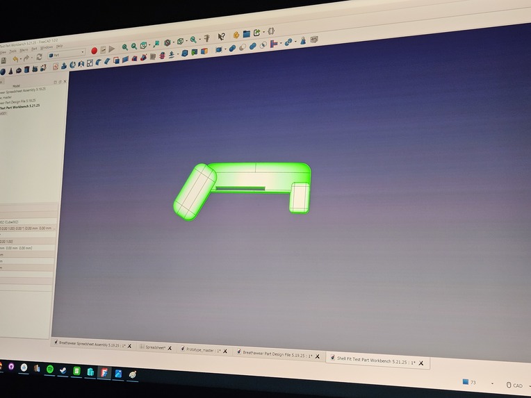531x398 pixels.
Task: Click the Refresh recompute icon
Action: coord(40,57)
